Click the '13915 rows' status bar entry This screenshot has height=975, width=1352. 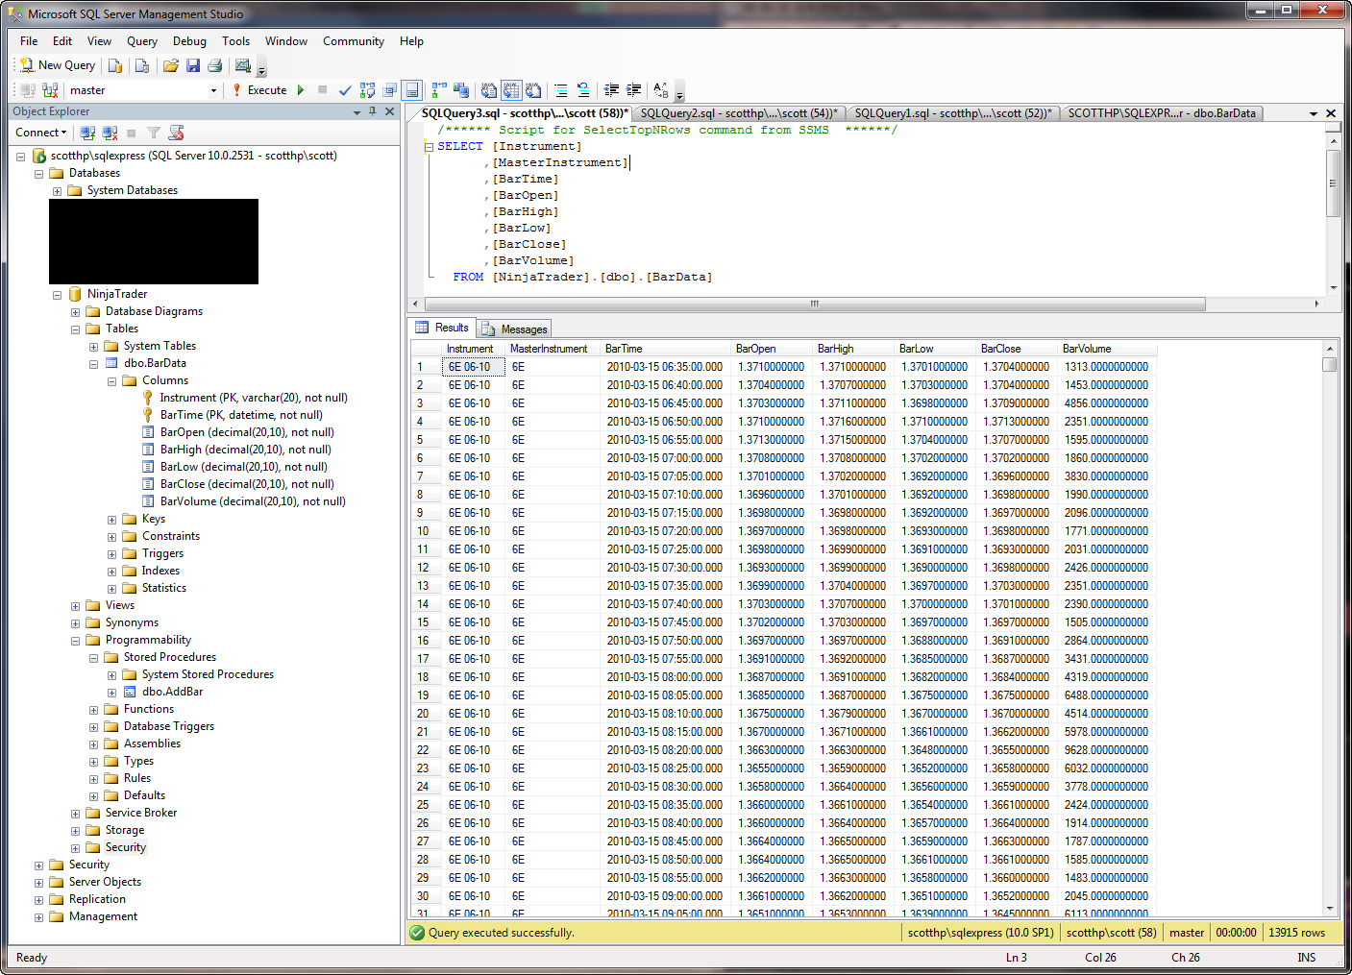point(1296,933)
